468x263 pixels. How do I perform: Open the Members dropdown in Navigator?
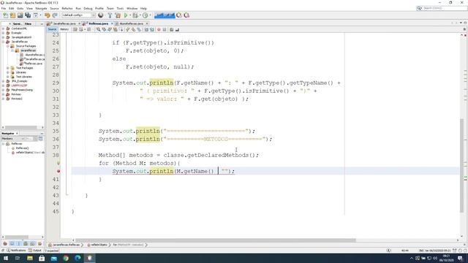click(x=13, y=139)
